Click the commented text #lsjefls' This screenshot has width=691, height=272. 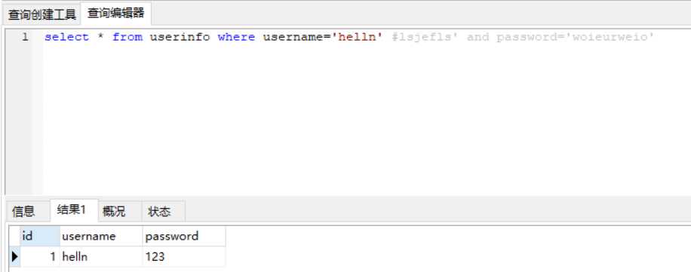click(425, 37)
